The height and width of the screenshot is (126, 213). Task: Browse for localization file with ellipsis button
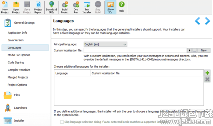pyautogui.click(x=194, y=50)
